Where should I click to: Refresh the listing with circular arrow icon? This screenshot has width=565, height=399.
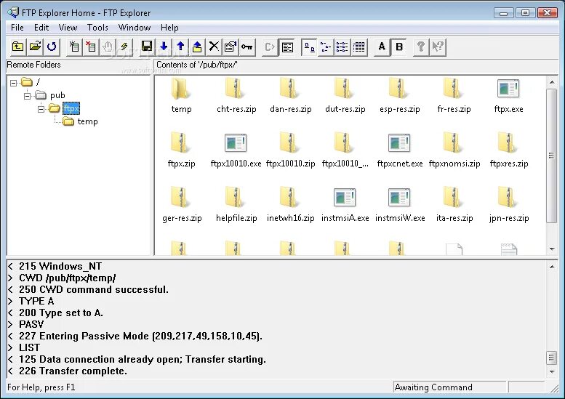(x=52, y=47)
